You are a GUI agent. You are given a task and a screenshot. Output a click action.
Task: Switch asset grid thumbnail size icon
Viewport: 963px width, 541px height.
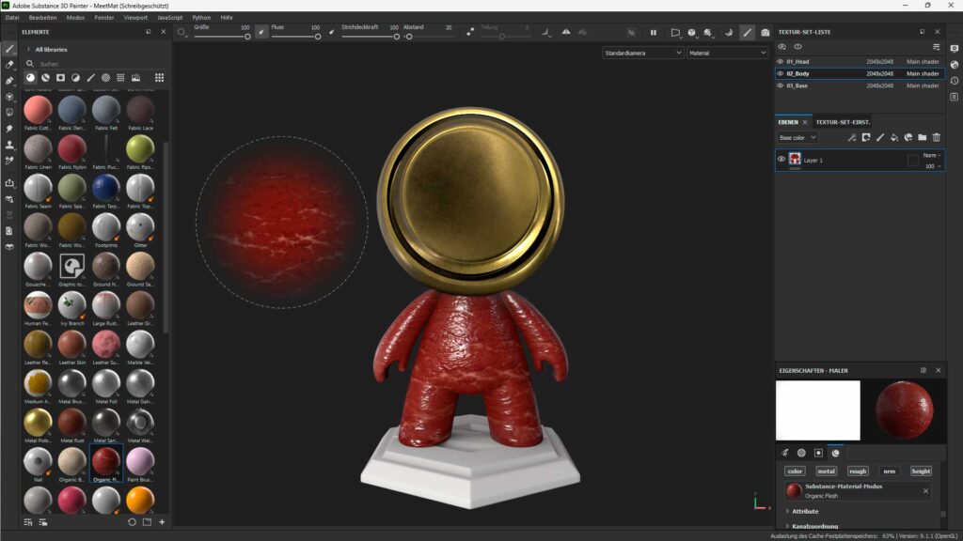[x=159, y=78]
